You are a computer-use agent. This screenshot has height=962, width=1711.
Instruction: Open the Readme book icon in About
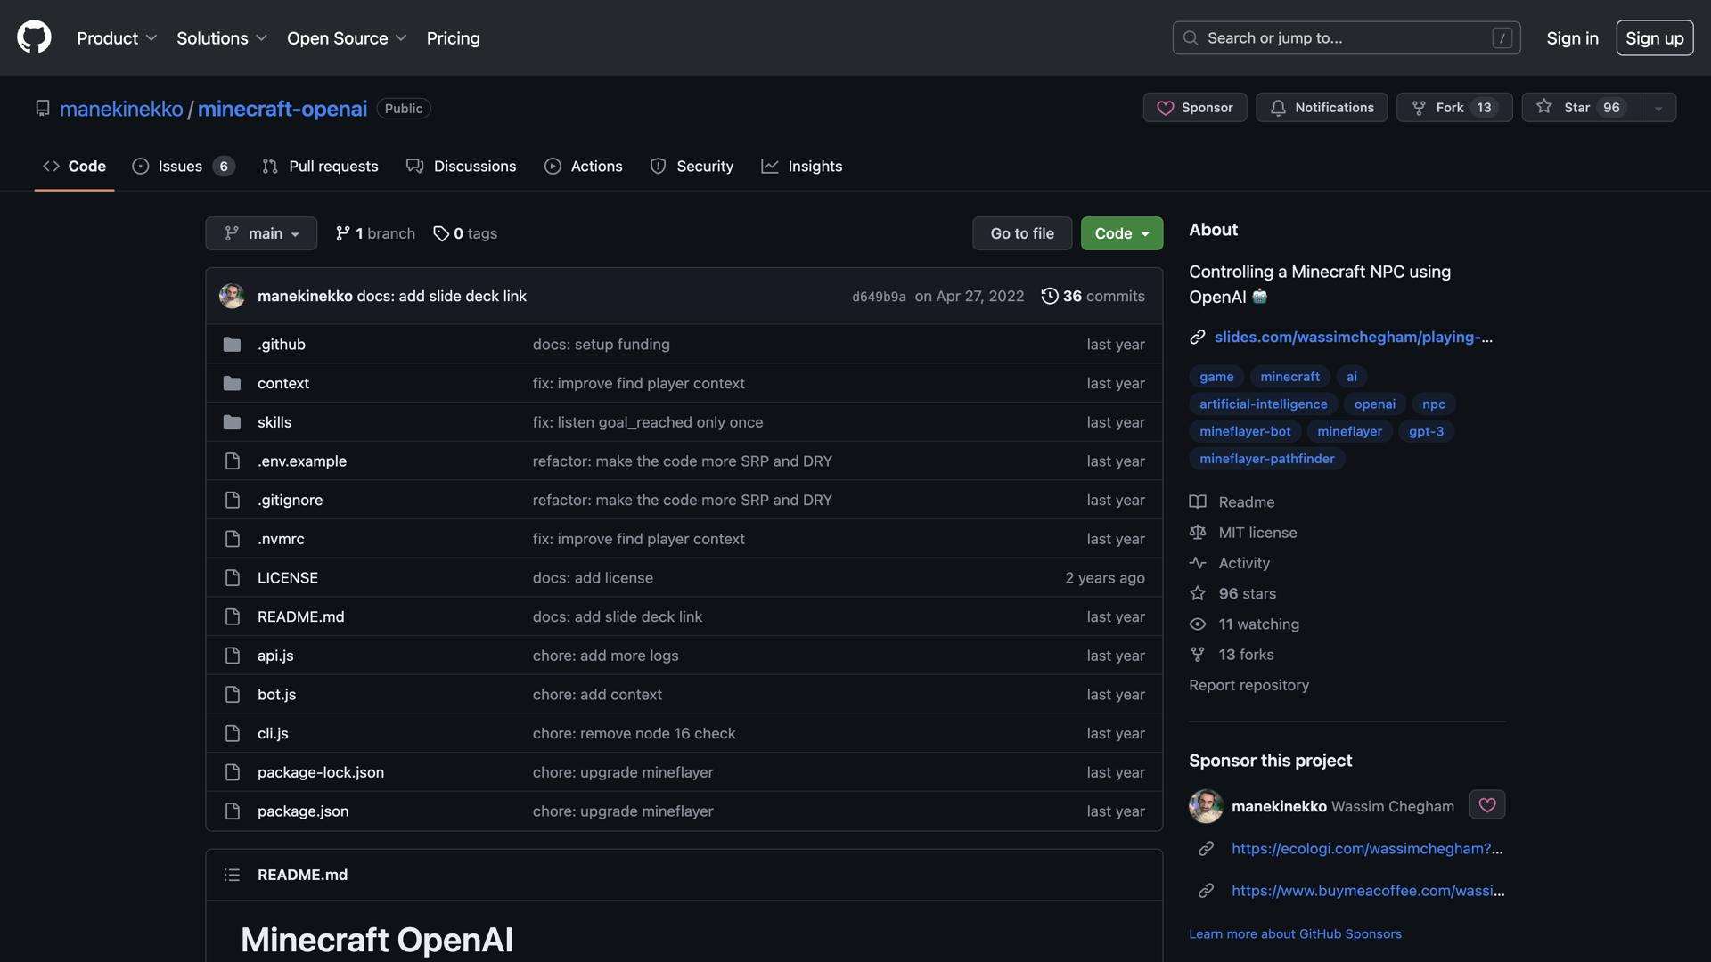coord(1198,501)
